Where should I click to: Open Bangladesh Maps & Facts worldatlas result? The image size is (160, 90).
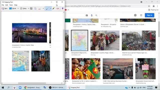[79, 40]
